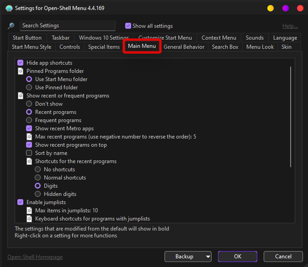Open the Open-Shell Homepage link

(35, 257)
